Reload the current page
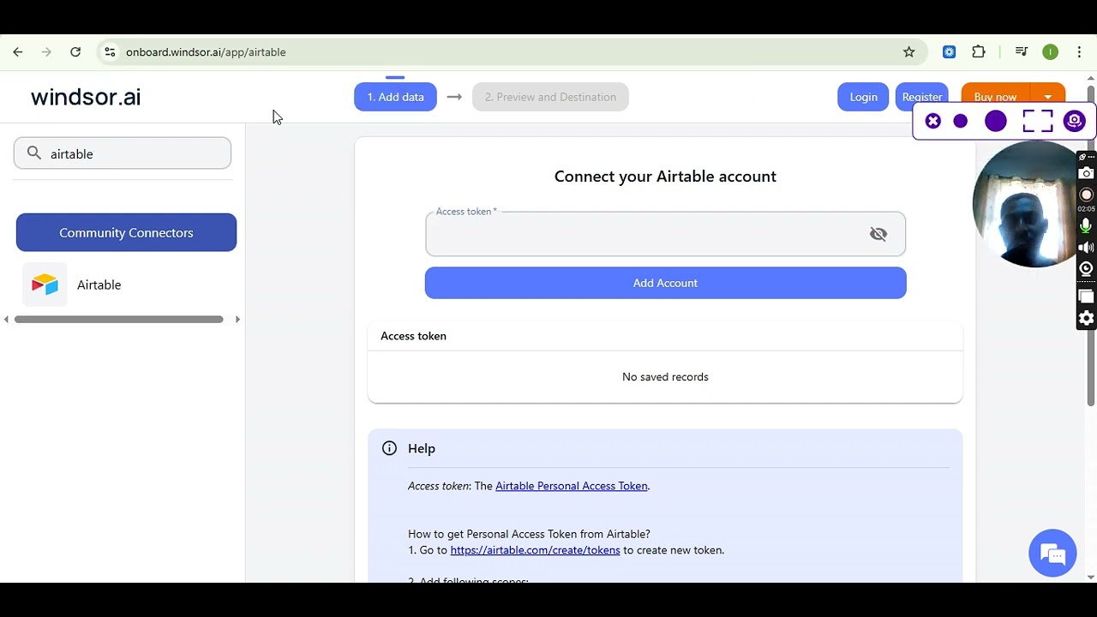Image resolution: width=1097 pixels, height=617 pixels. click(75, 52)
